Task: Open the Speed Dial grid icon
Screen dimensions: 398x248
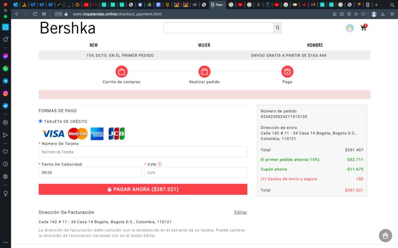Action: coord(44,14)
